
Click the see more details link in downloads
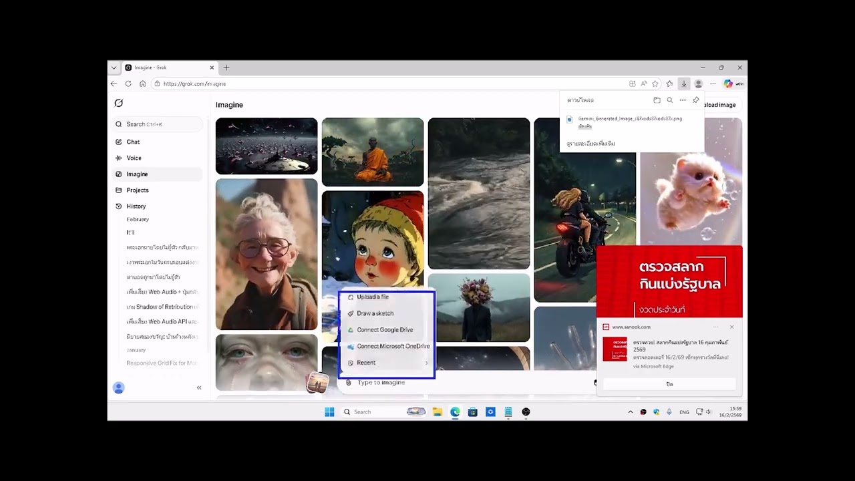click(x=591, y=144)
